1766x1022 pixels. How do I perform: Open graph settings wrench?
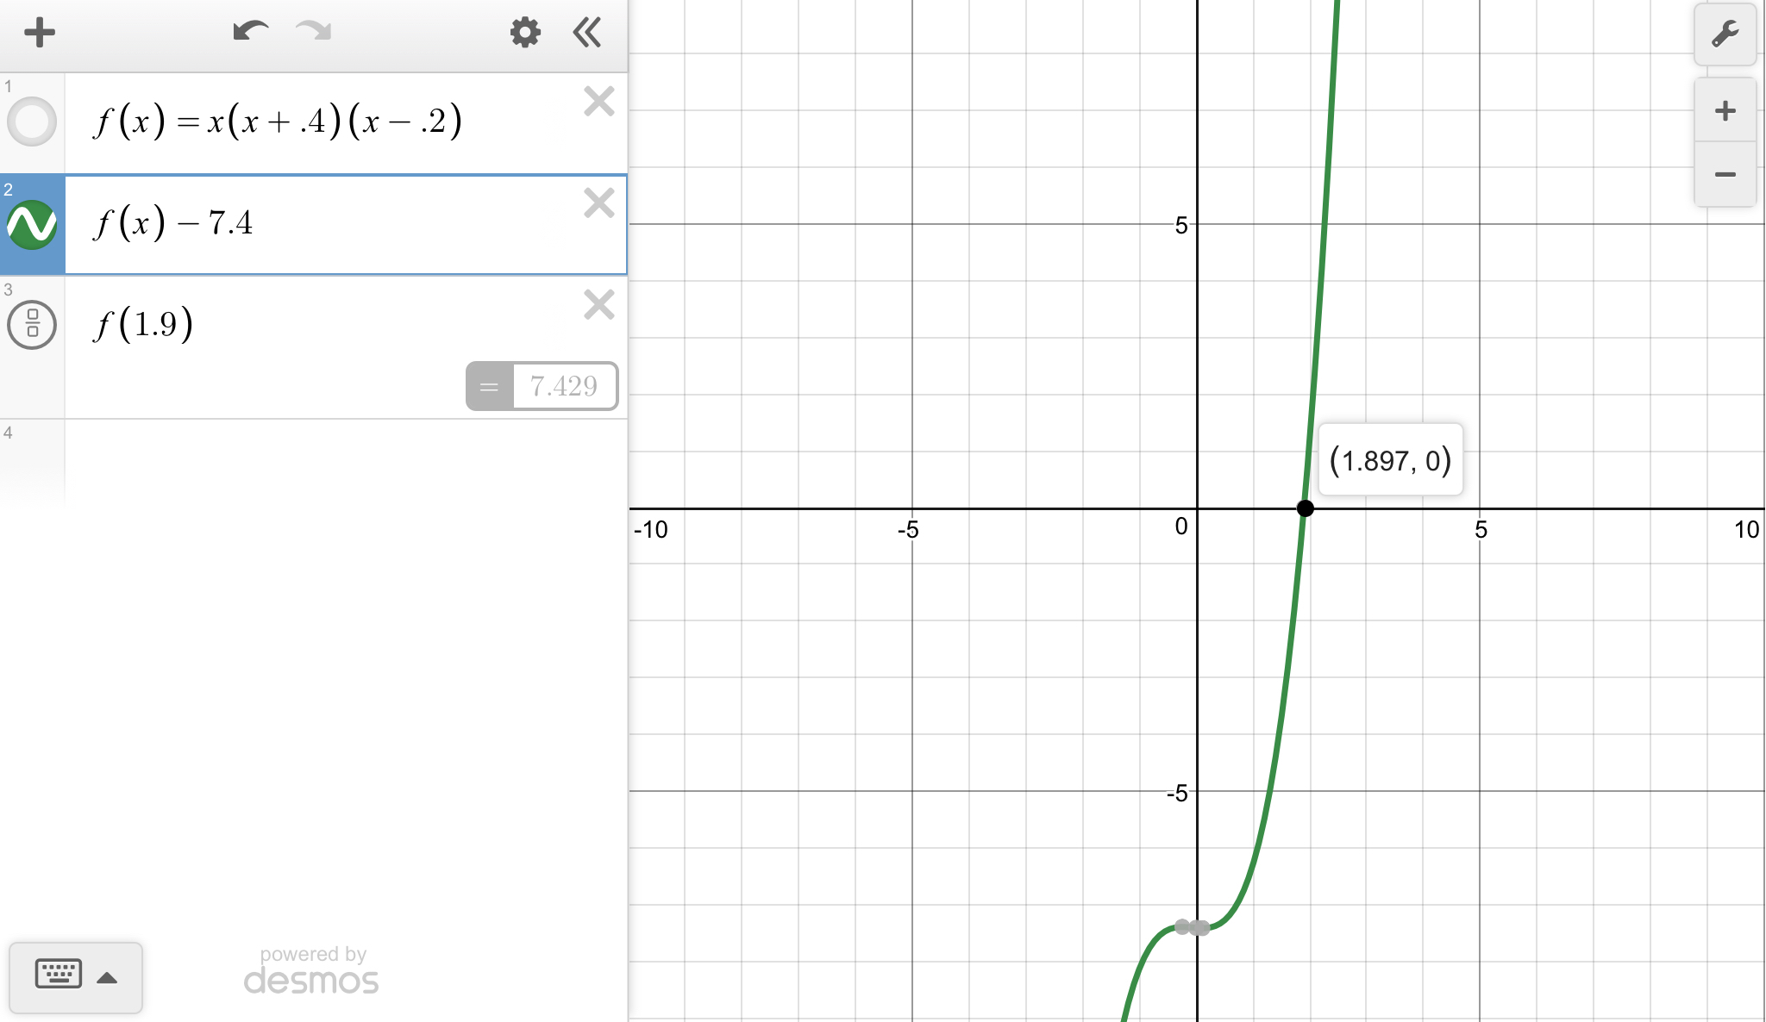[x=1725, y=34]
